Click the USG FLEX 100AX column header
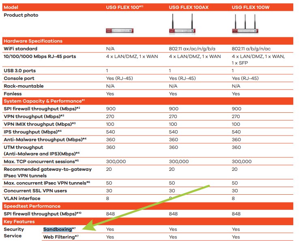303x241 pixels. pyautogui.click(x=189, y=7)
